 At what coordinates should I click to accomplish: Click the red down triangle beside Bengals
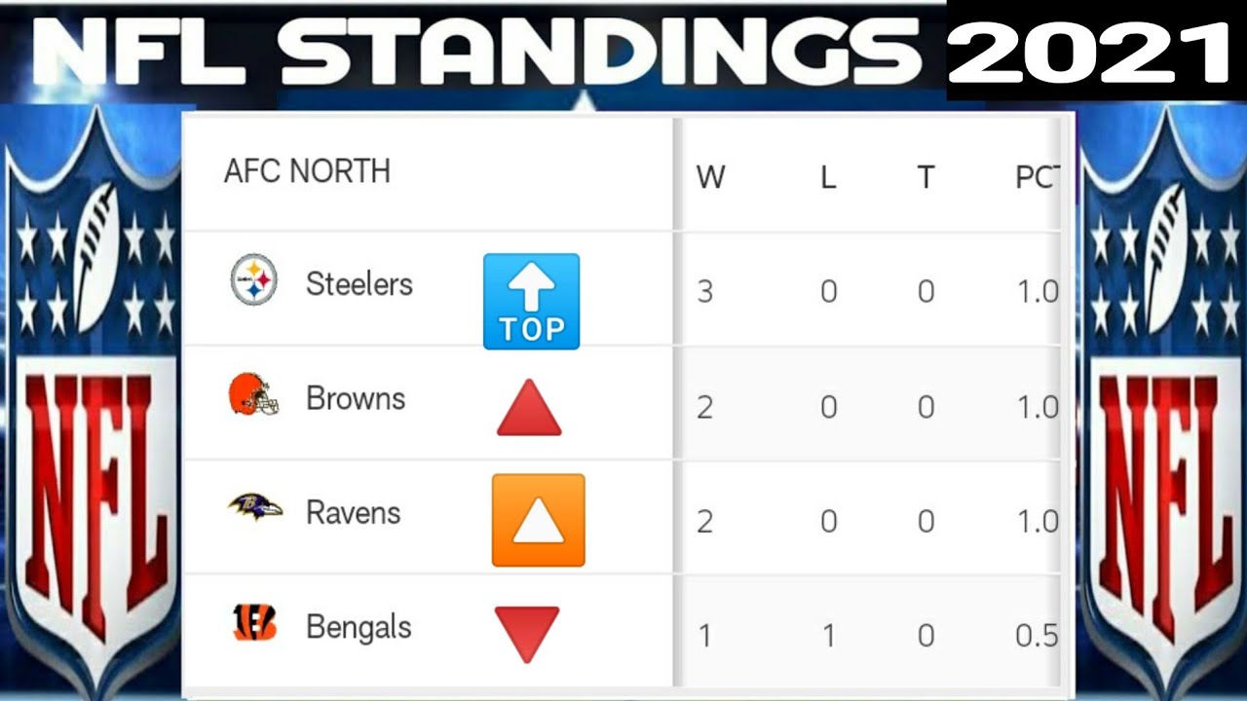(x=527, y=632)
